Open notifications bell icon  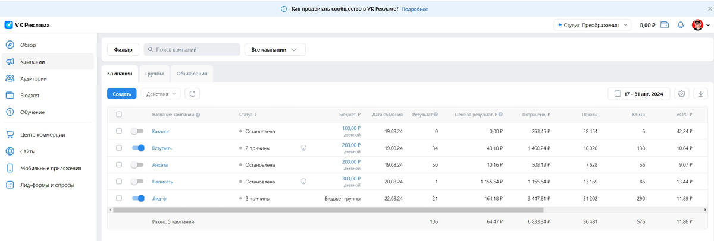point(681,26)
